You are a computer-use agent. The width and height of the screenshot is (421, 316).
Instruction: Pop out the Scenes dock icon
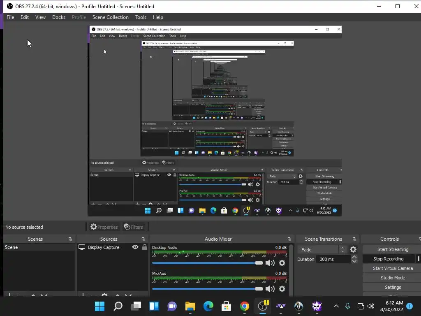pyautogui.click(x=70, y=239)
